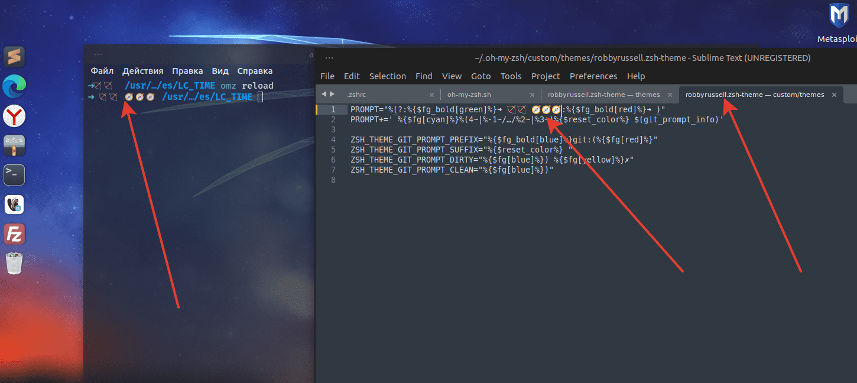857x383 pixels.
Task: Open the Trash bin in the dock
Action: 14,264
